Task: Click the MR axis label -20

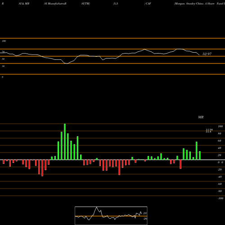Action: click(220, 170)
